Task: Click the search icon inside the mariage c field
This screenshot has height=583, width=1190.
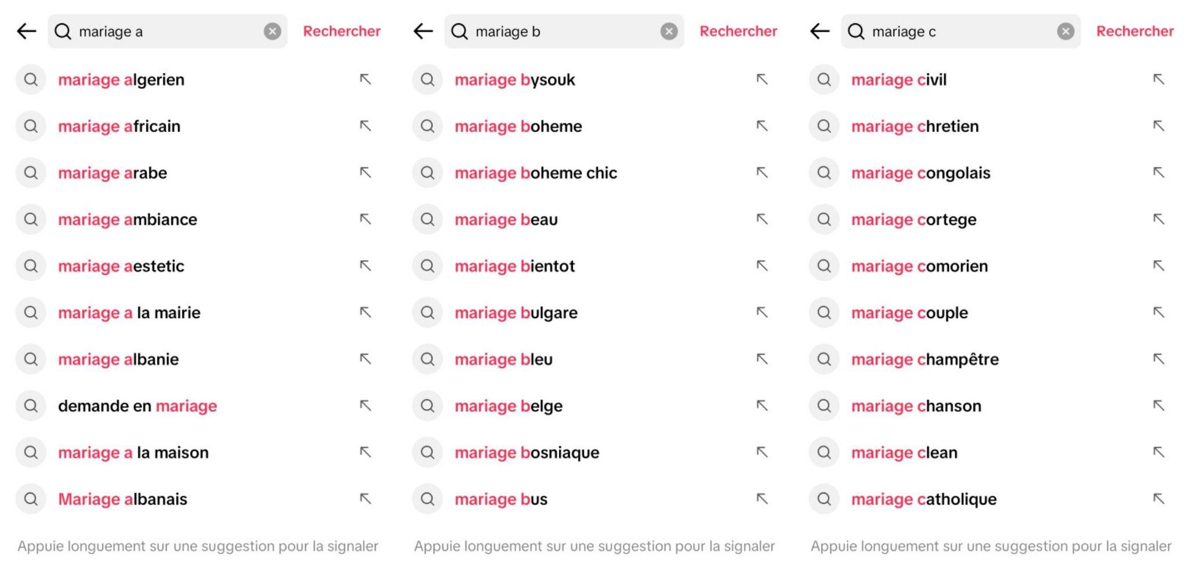Action: [x=855, y=31]
